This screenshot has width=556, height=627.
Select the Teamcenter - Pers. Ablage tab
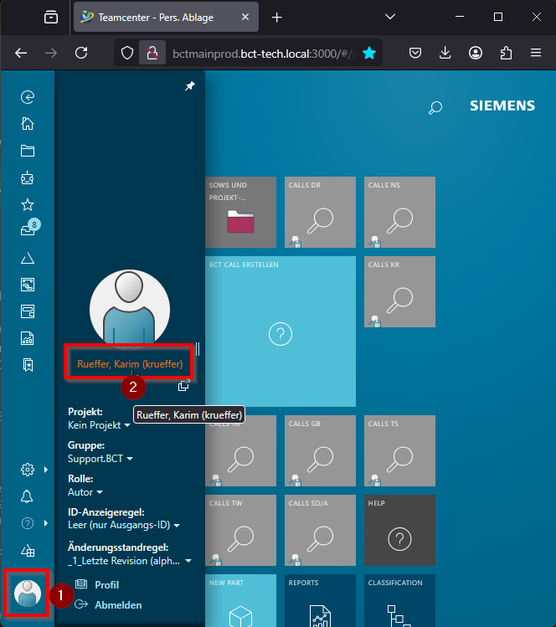166,18
